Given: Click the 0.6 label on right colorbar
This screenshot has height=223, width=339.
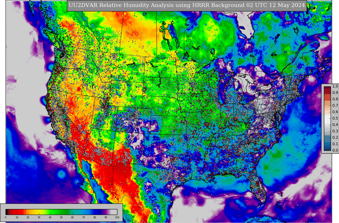Looking at the screenshot, I should tap(335, 112).
